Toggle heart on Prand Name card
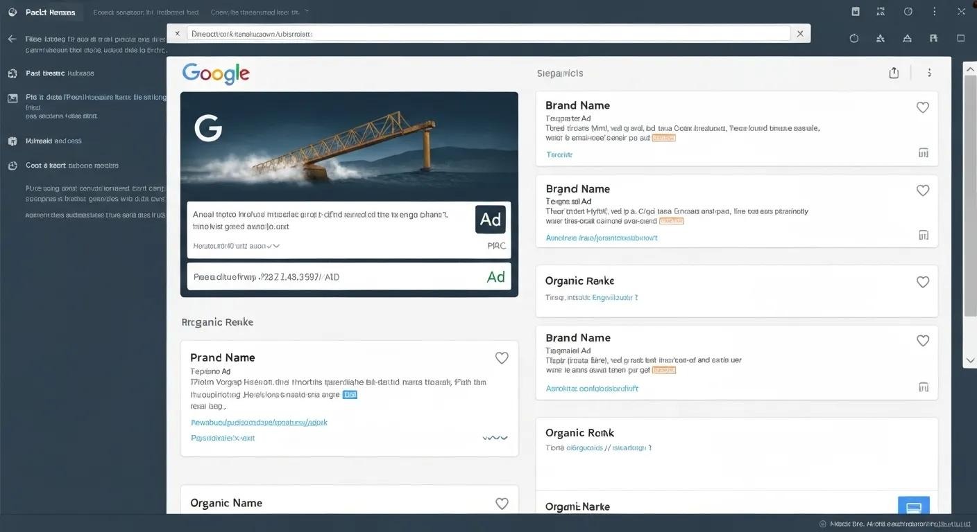 point(502,358)
